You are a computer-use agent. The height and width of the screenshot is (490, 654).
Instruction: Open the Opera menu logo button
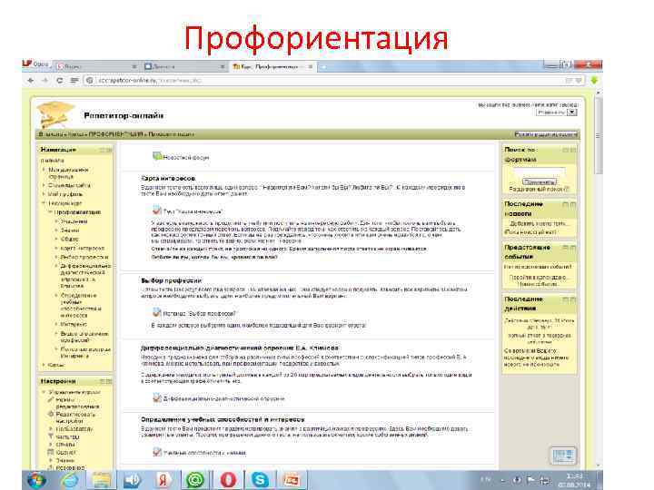pyautogui.click(x=35, y=64)
